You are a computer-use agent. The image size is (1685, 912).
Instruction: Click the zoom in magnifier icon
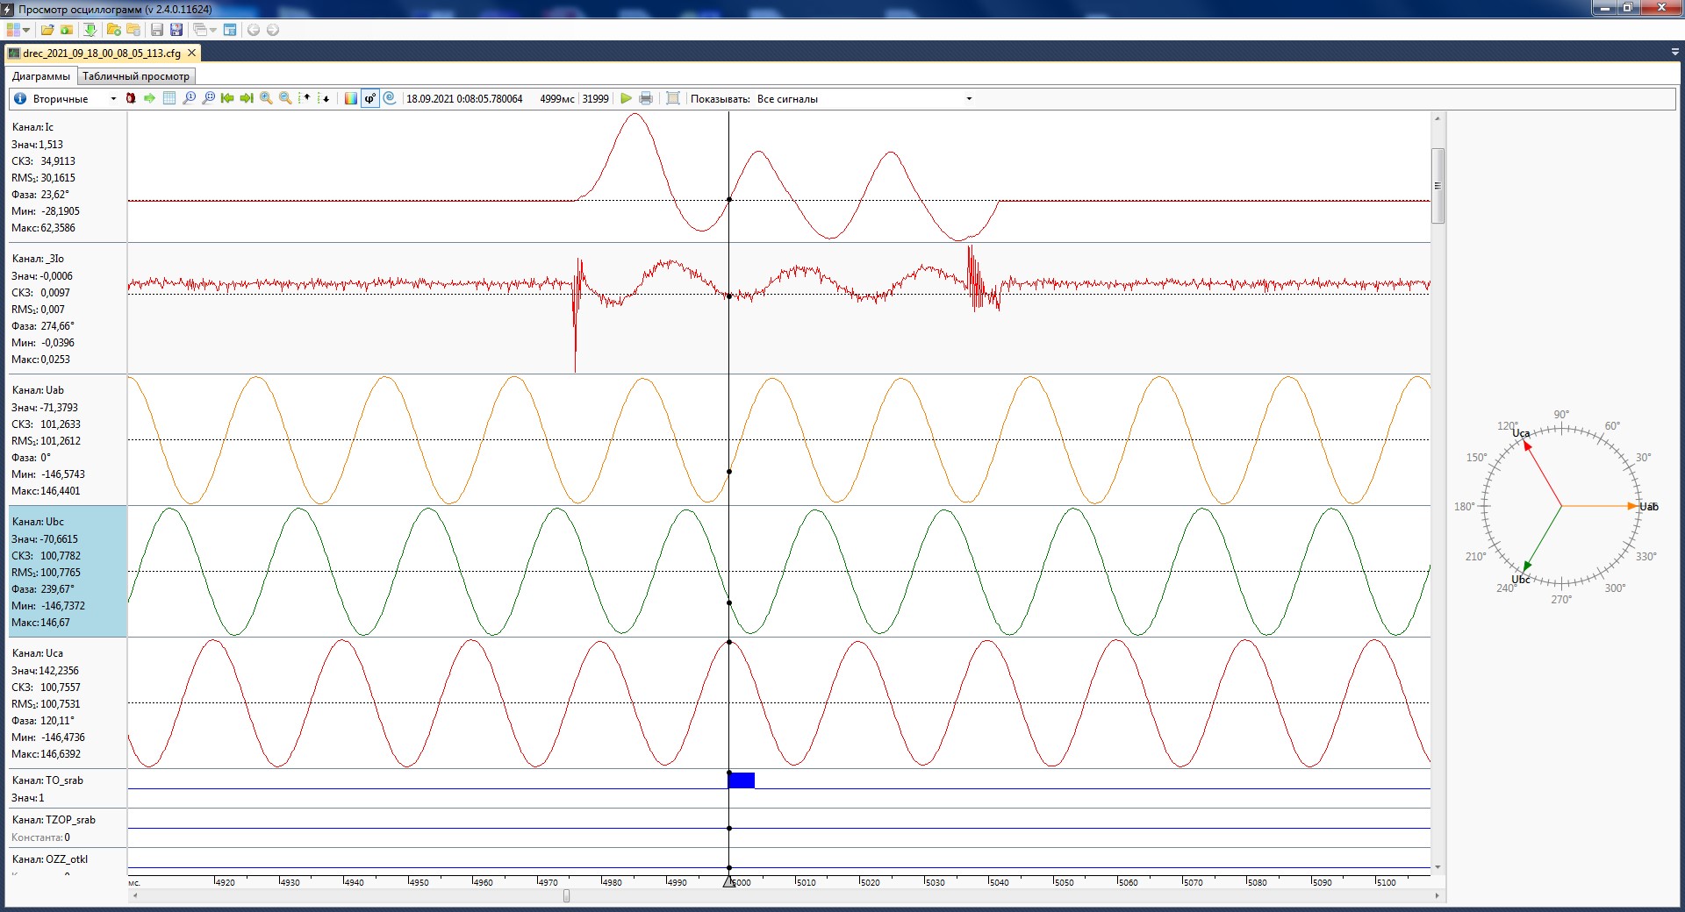tap(266, 98)
